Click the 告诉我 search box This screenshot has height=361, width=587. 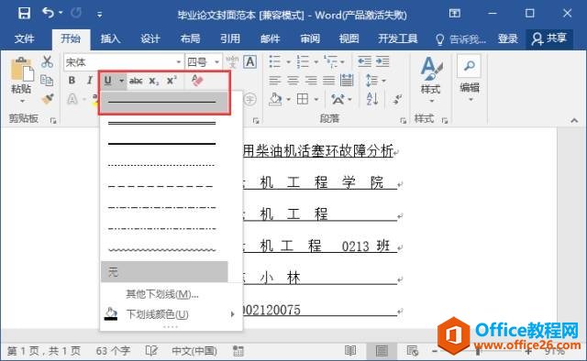pos(460,38)
